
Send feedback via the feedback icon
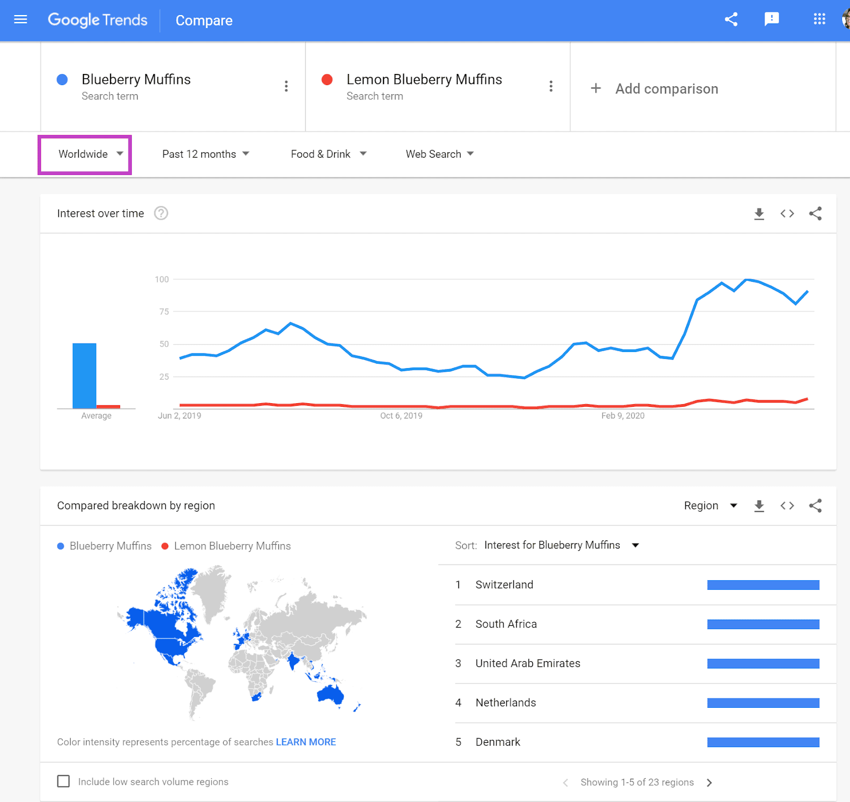772,19
